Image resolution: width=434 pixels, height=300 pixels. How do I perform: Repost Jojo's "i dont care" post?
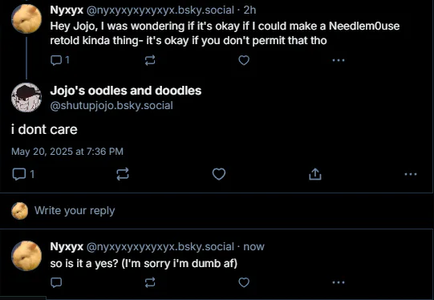[123, 174]
